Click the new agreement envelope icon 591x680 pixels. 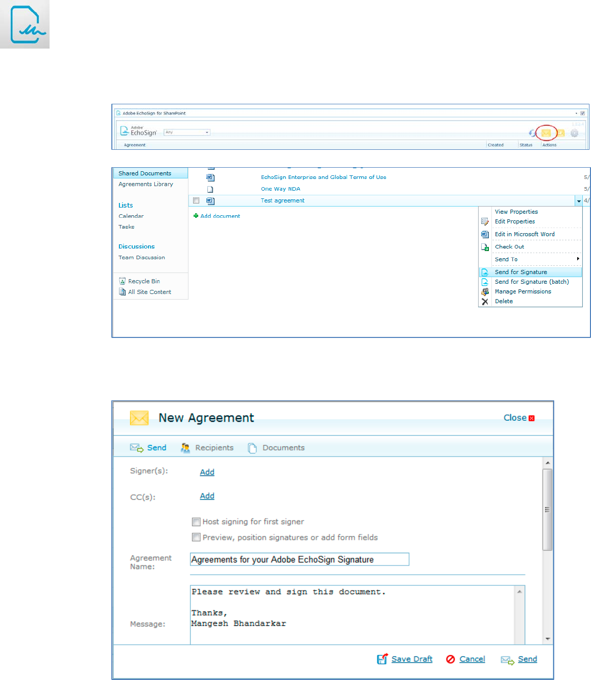546,133
